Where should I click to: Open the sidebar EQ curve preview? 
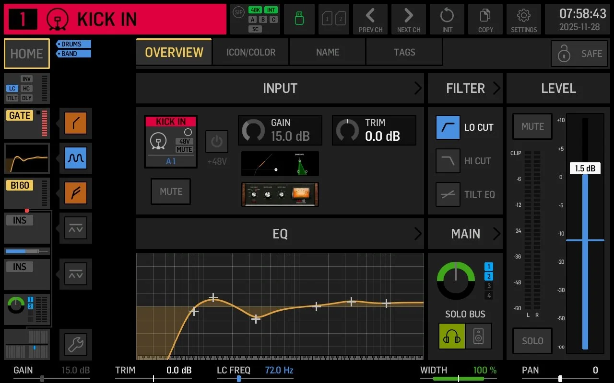[27, 158]
